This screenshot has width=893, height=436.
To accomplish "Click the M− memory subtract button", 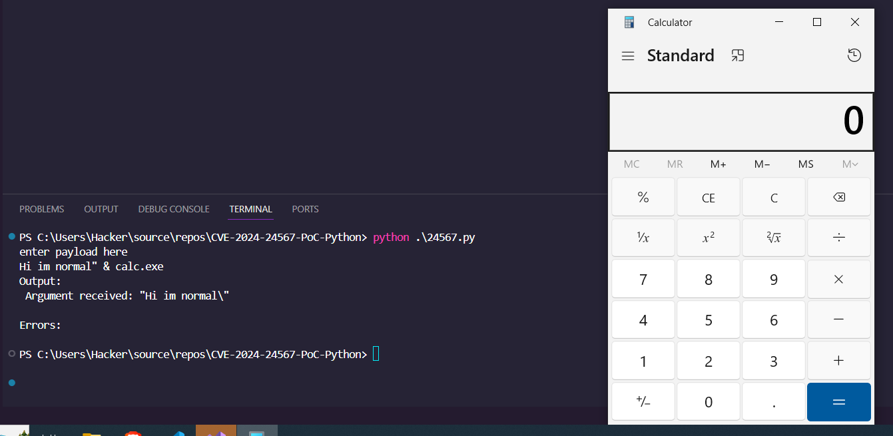I will pyautogui.click(x=762, y=164).
